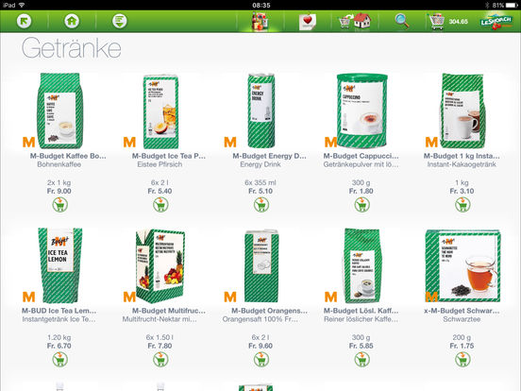Click the Bohnenkaffee subtitle
Viewport: 521px width, 391px height.
coord(59,164)
